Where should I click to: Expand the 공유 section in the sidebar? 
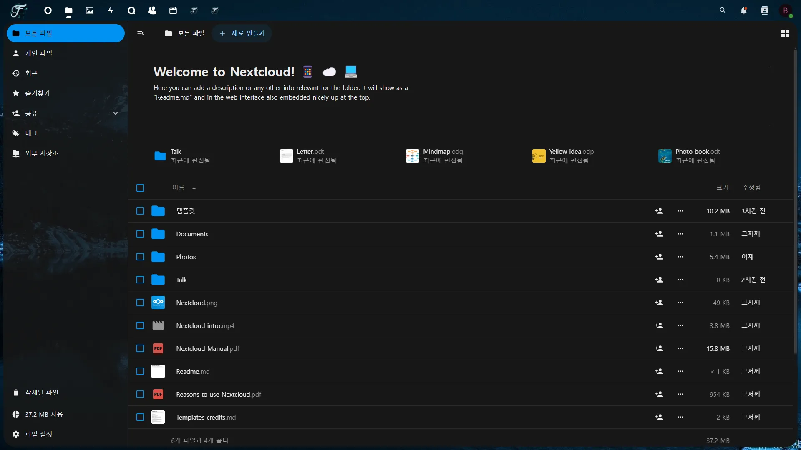(116, 113)
